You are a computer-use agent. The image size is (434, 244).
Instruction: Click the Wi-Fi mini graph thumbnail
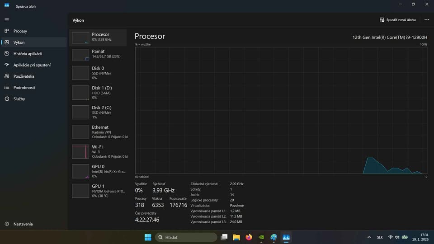point(80,152)
